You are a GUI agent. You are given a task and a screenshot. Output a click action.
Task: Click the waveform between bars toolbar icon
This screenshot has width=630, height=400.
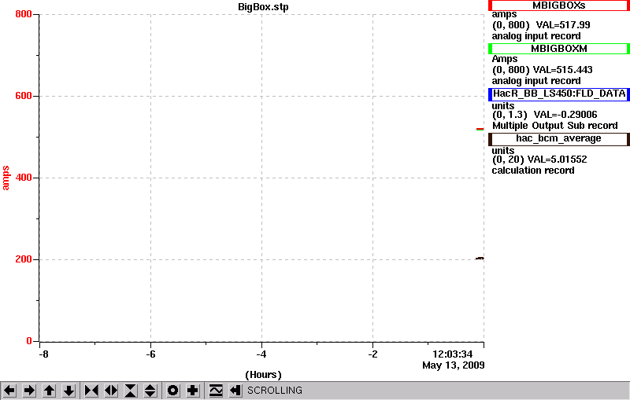[x=216, y=390]
